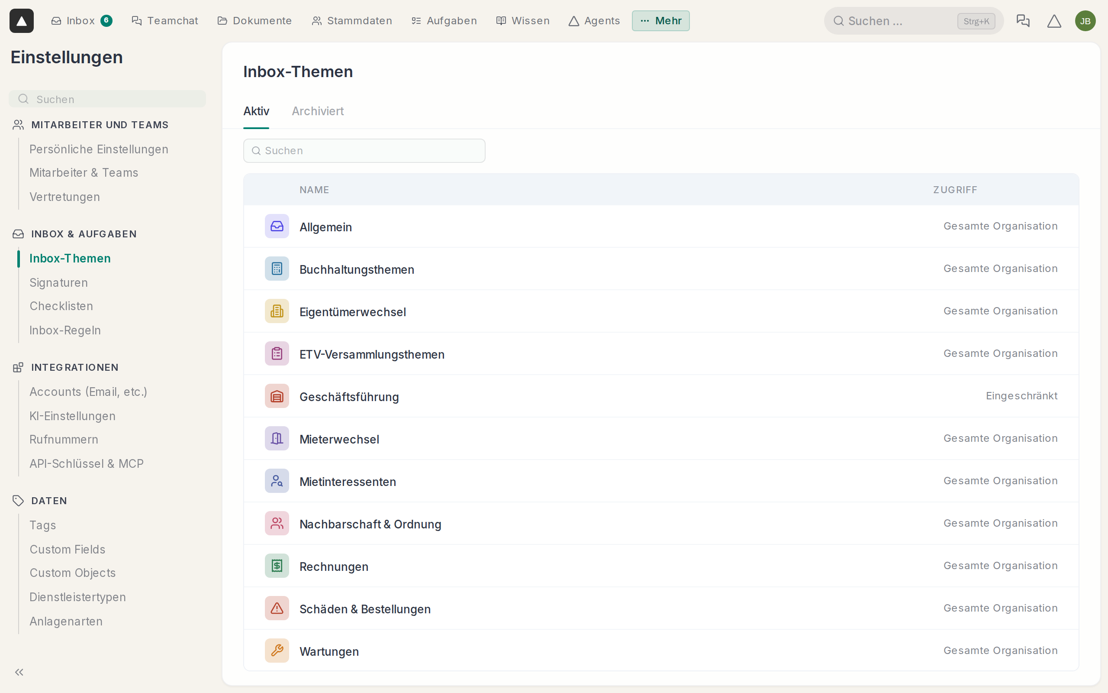The height and width of the screenshot is (693, 1108).
Task: Open Aufgaben in top navigation
Action: [444, 21]
